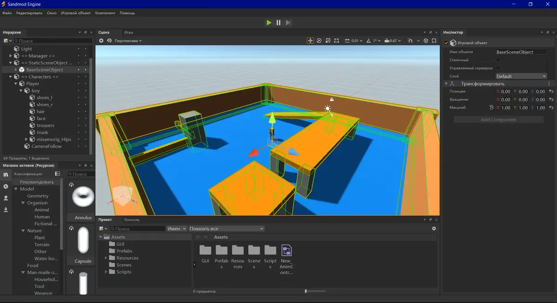Select the Rotate tool in the scene toolbar
The image size is (557, 303).
[x=319, y=40]
